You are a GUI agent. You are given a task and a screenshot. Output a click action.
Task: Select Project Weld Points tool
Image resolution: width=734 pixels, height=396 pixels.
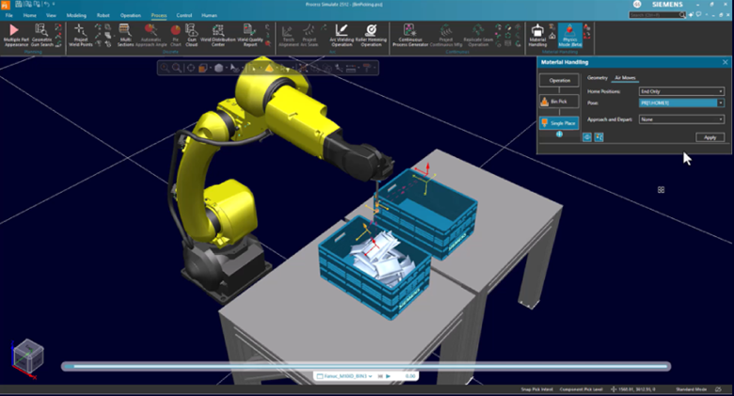tap(80, 35)
